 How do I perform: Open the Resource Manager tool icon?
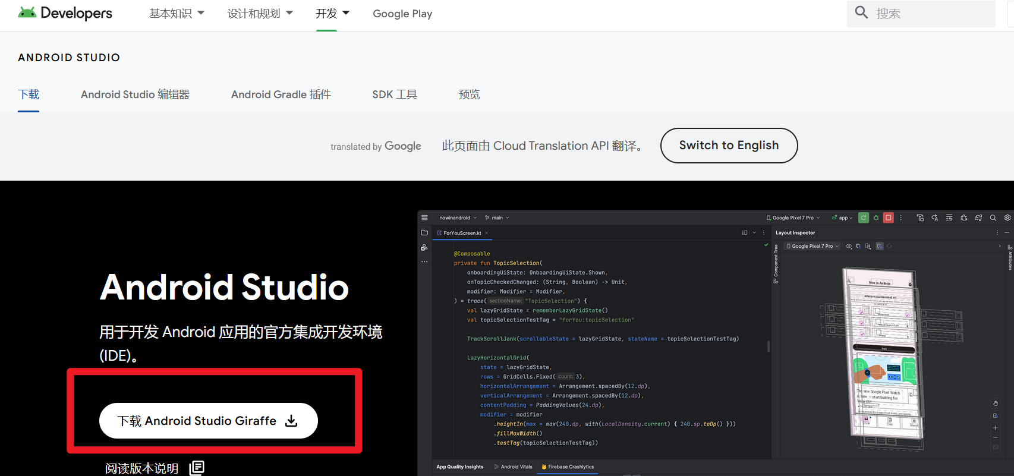424,247
